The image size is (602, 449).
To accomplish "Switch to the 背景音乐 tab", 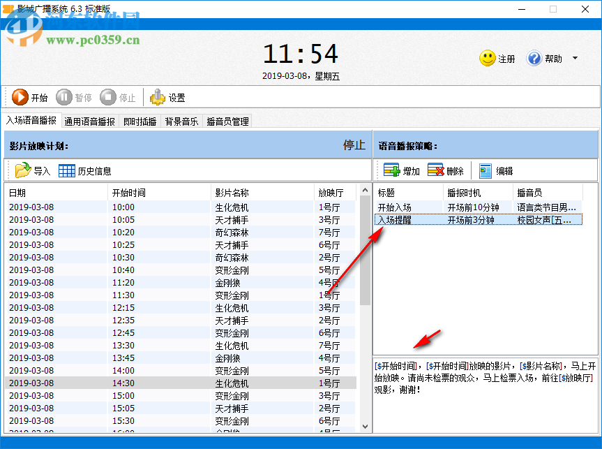I will coord(181,120).
